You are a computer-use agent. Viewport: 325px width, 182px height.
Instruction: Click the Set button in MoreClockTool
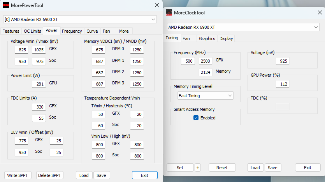180,168
